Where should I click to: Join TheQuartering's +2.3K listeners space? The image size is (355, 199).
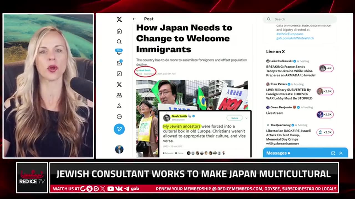(325, 132)
